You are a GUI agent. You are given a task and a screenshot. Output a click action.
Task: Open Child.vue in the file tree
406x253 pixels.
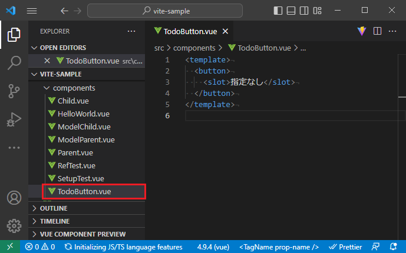coord(87,101)
